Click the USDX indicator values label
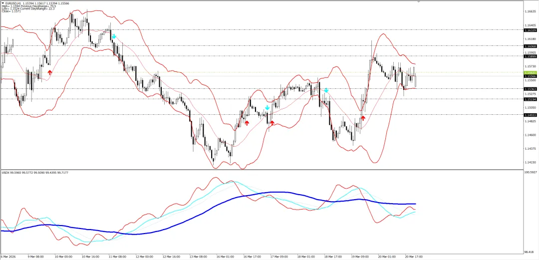 (35, 172)
